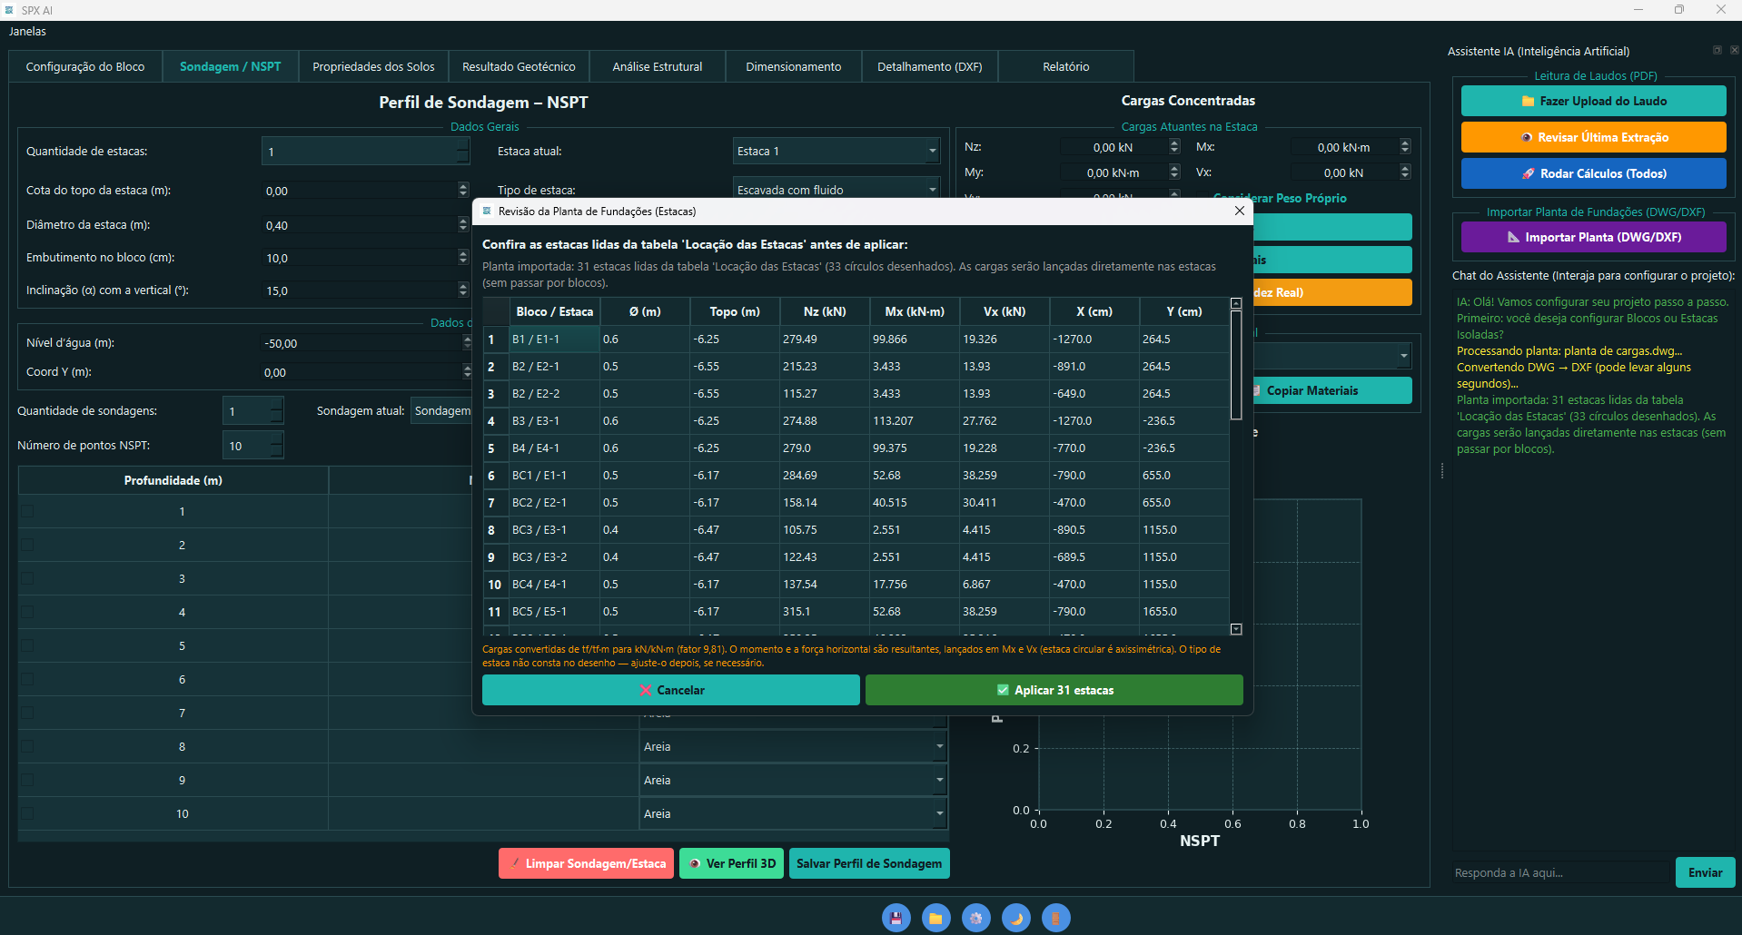
Task: Apply the 31 imported estacas
Action: [x=1054, y=690]
